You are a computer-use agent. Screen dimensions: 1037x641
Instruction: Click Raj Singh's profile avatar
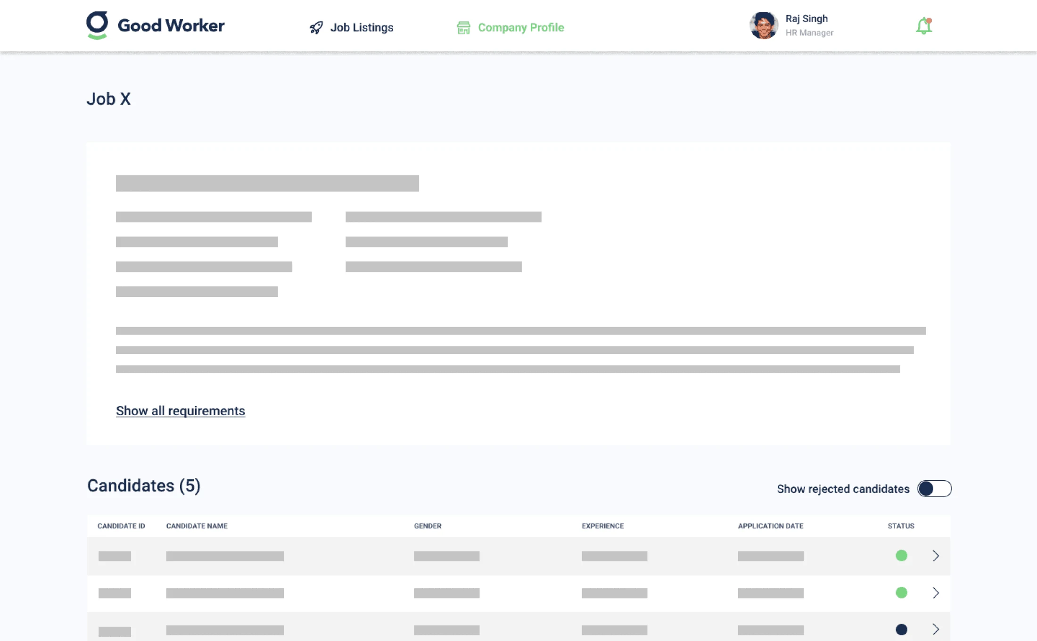pyautogui.click(x=764, y=25)
